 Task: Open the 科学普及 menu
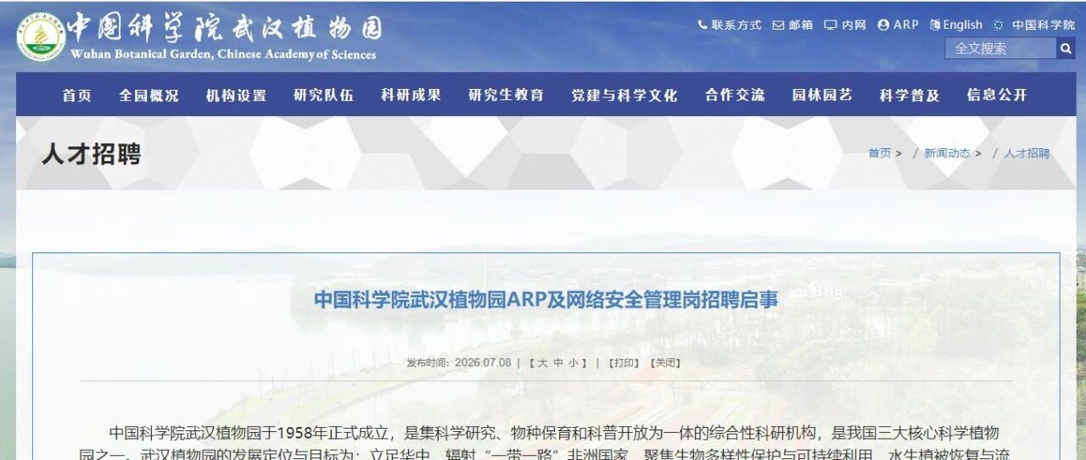point(910,95)
